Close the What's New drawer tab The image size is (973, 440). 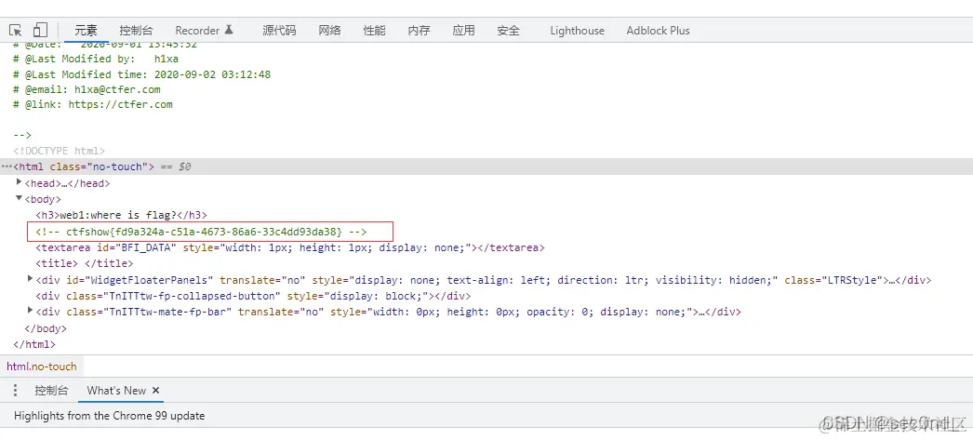(155, 391)
